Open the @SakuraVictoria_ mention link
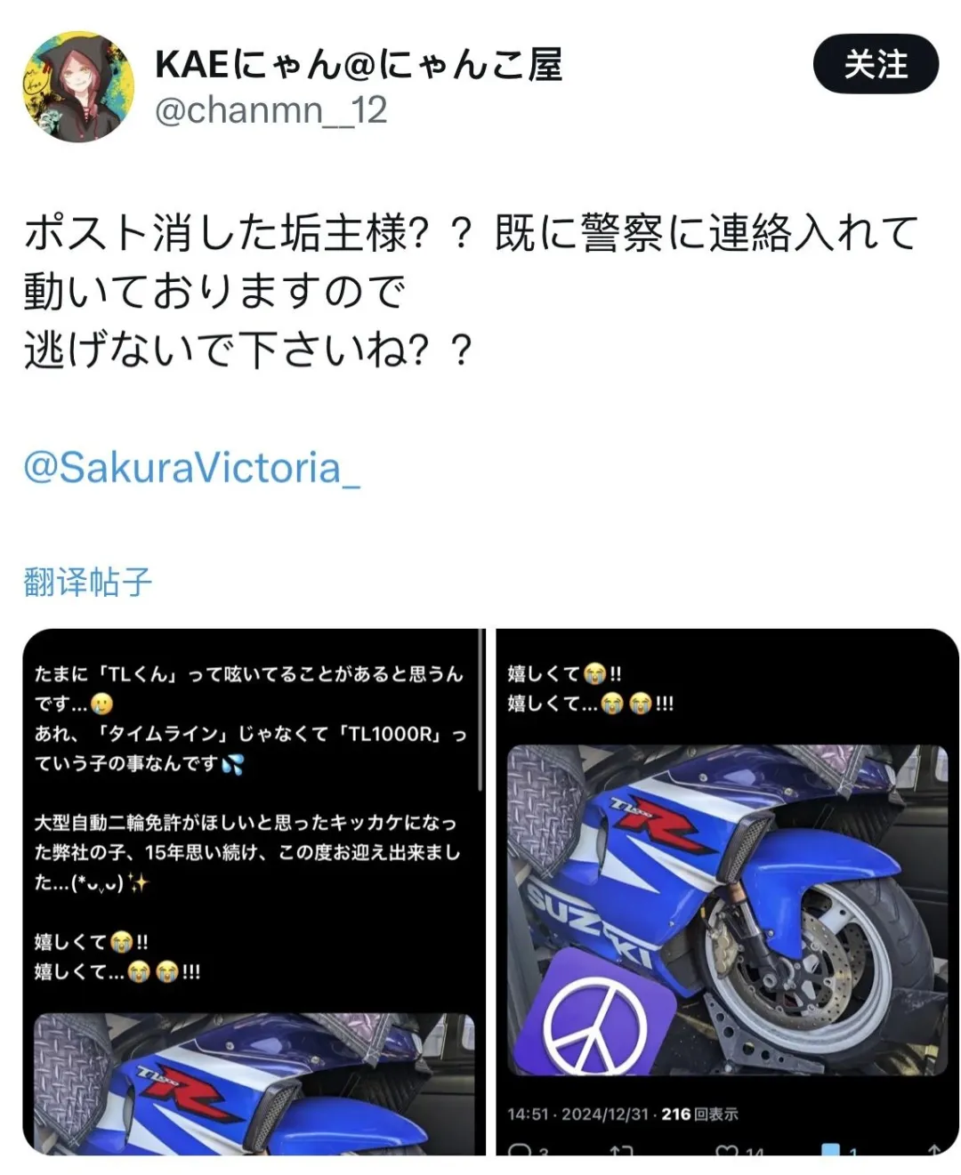The image size is (961, 1175). [x=192, y=467]
